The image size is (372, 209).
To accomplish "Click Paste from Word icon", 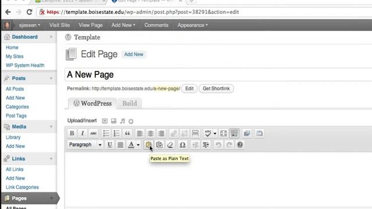I will coord(159,145).
